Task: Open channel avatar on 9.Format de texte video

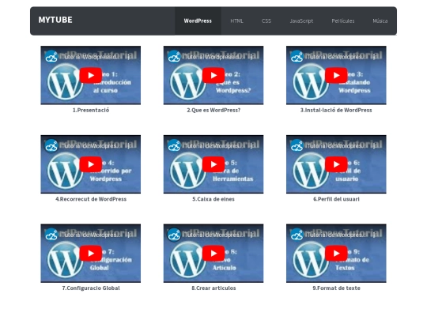Action: (297, 235)
